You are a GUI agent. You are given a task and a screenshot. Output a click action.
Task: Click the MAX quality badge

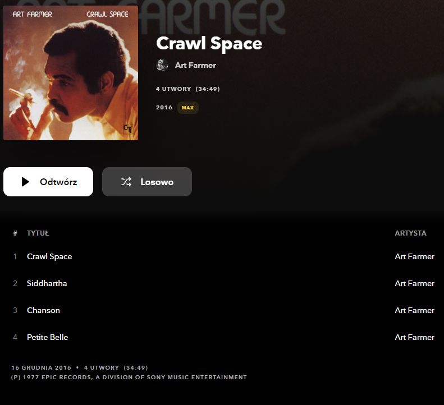[187, 108]
